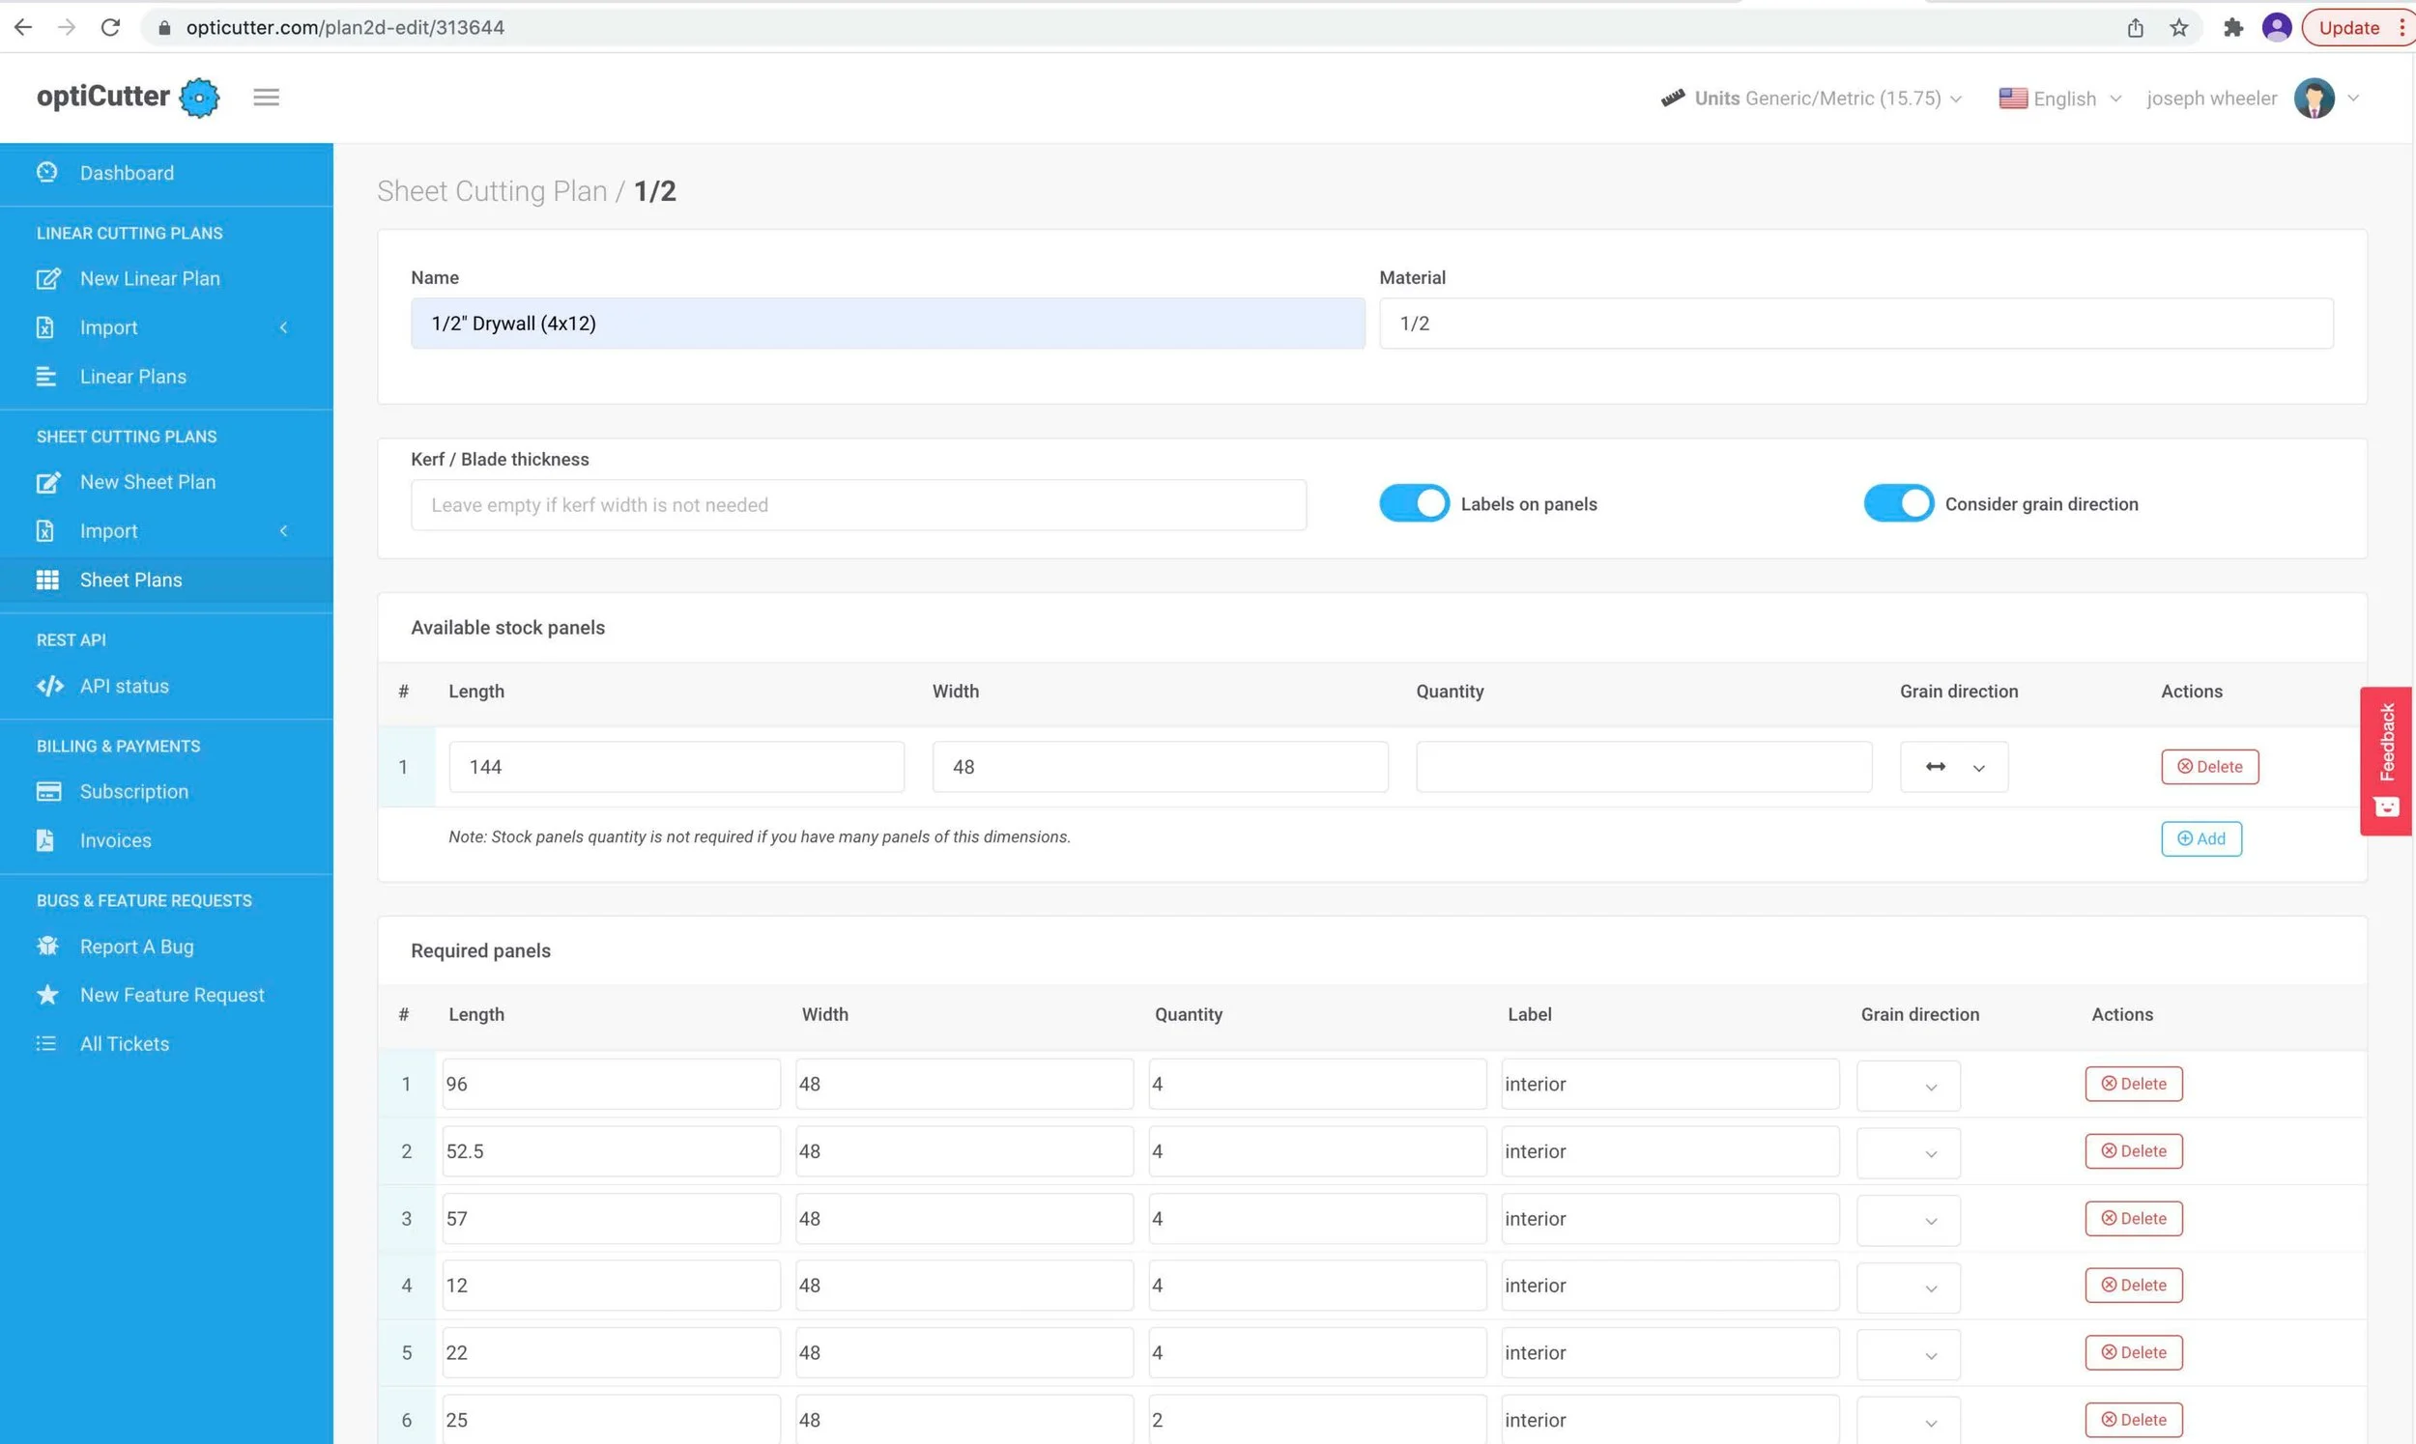This screenshot has width=2416, height=1444.
Task: Disable Consider grain direction switch
Action: (1897, 503)
